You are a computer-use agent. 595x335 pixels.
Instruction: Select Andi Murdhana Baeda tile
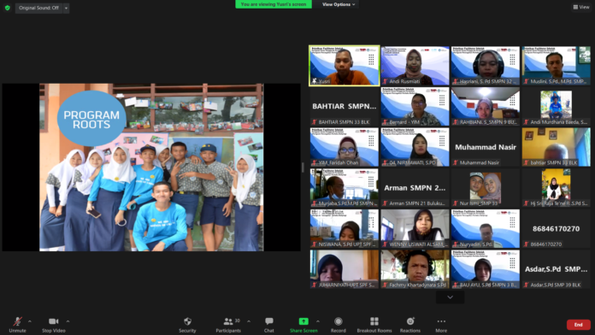click(556, 106)
